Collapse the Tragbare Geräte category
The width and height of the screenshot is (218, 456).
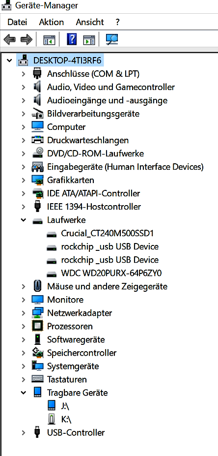(x=24, y=393)
